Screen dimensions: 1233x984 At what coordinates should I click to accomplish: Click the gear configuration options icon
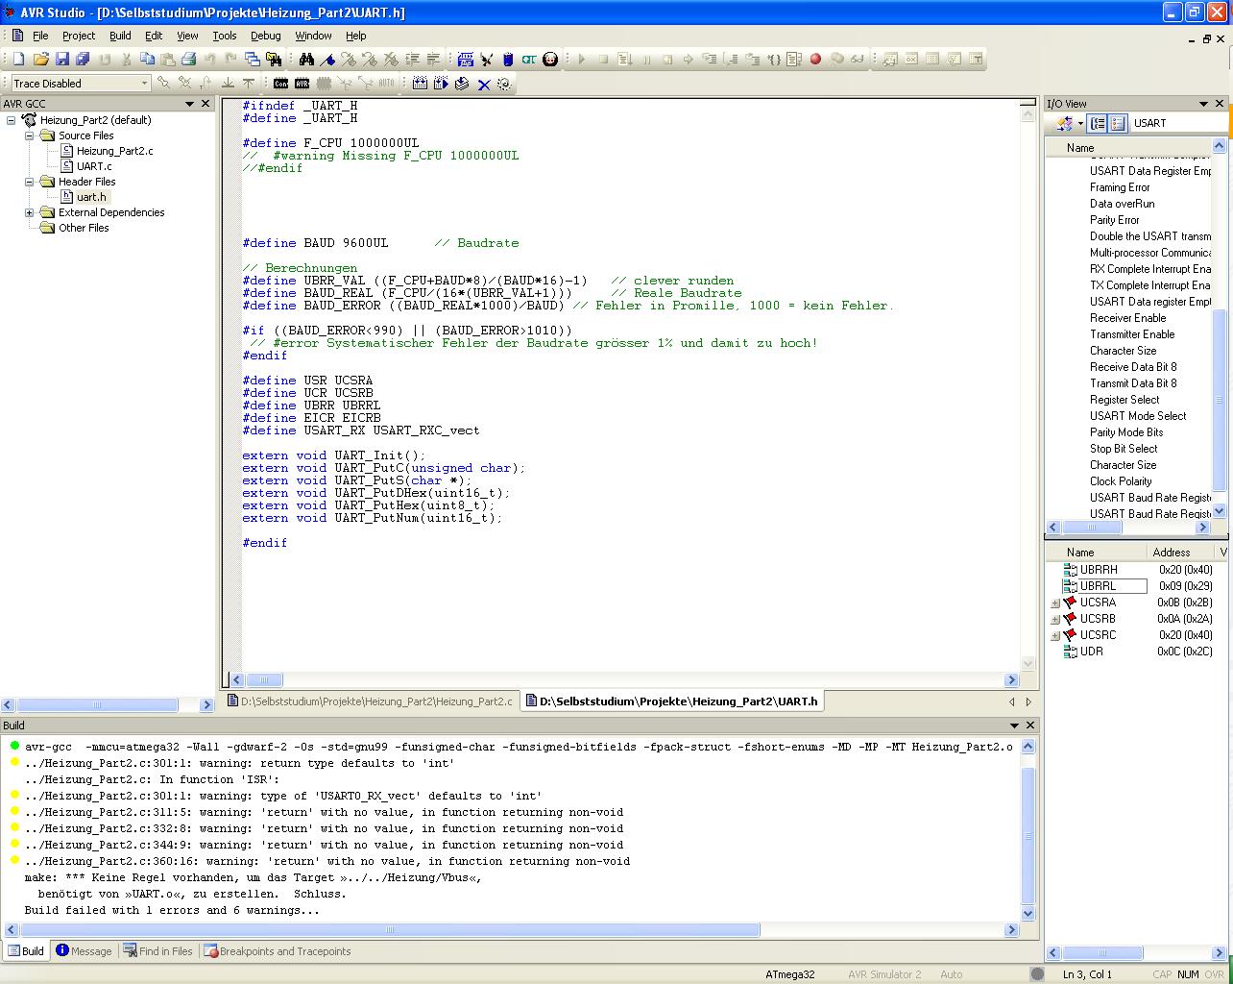504,85
